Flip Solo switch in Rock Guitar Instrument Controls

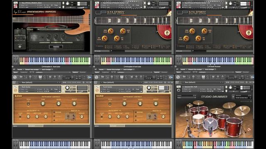(28, 104)
